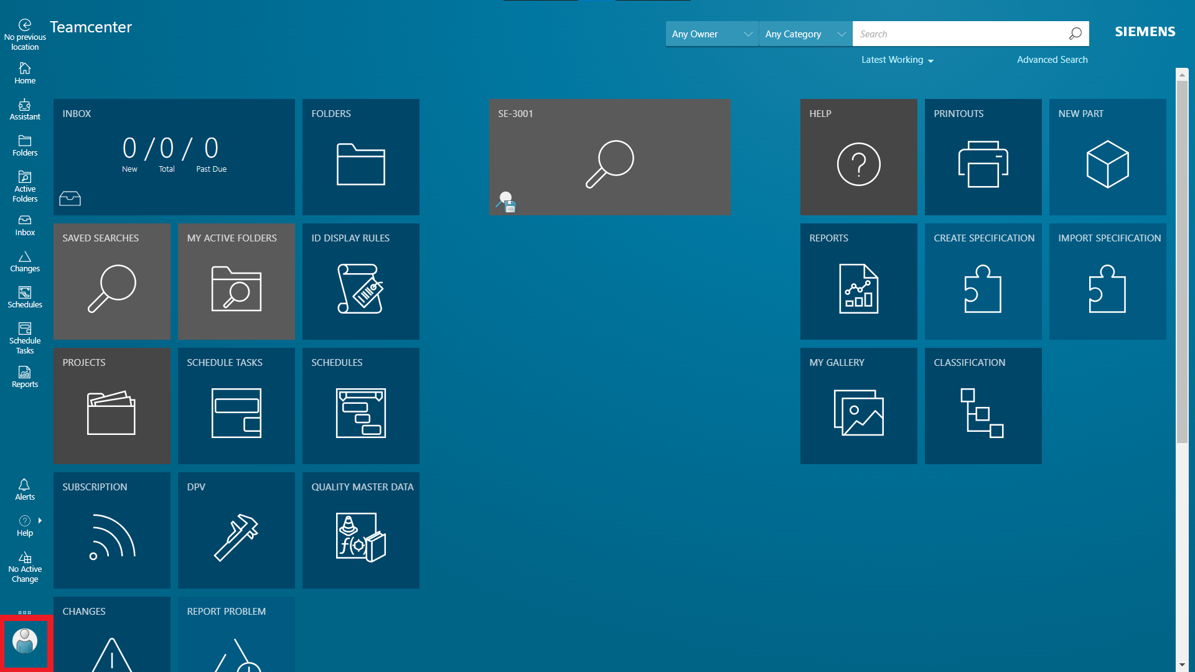Expand the Any Owner dropdown
The height and width of the screenshot is (672, 1195).
[712, 34]
